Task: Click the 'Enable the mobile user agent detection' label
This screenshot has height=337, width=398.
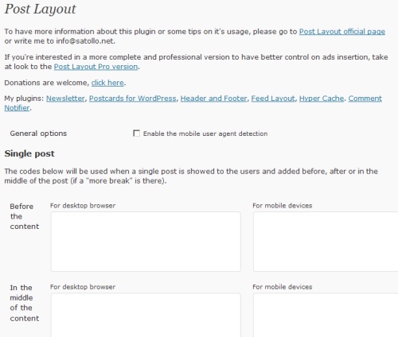Action: tap(205, 134)
